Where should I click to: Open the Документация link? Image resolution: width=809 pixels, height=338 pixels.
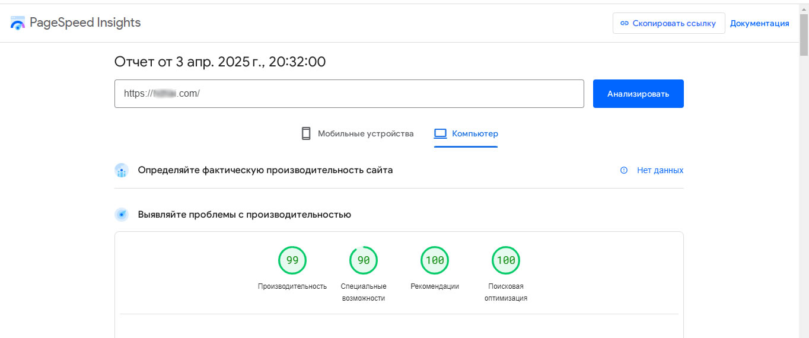tap(759, 23)
